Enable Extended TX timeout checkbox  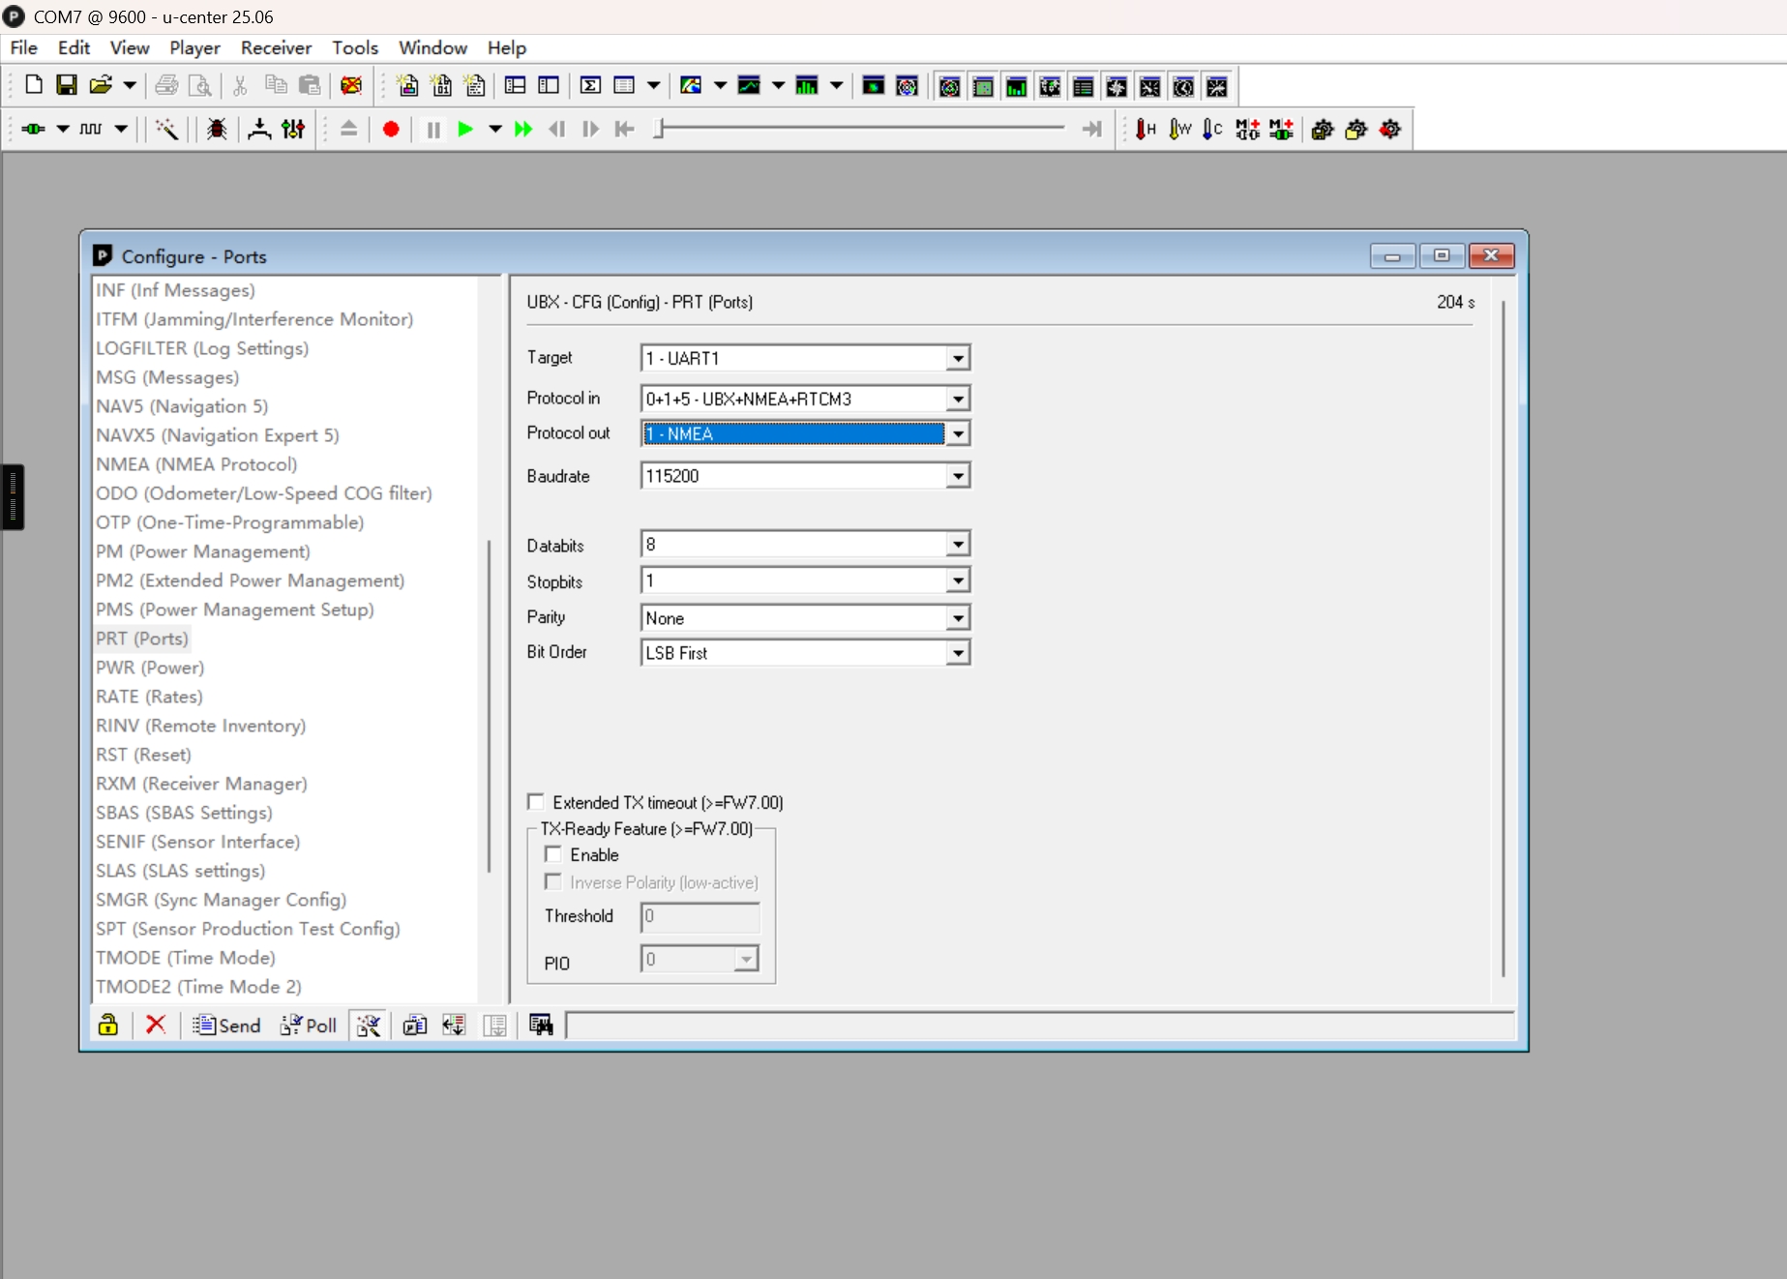click(x=536, y=802)
